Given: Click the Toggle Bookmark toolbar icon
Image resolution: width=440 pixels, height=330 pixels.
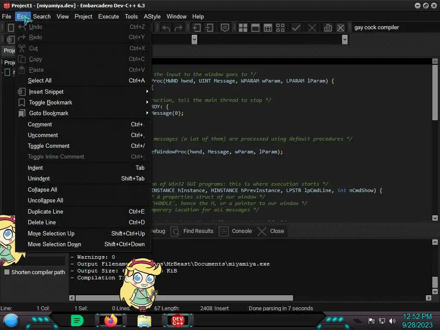Looking at the screenshot, I should coord(225,27).
